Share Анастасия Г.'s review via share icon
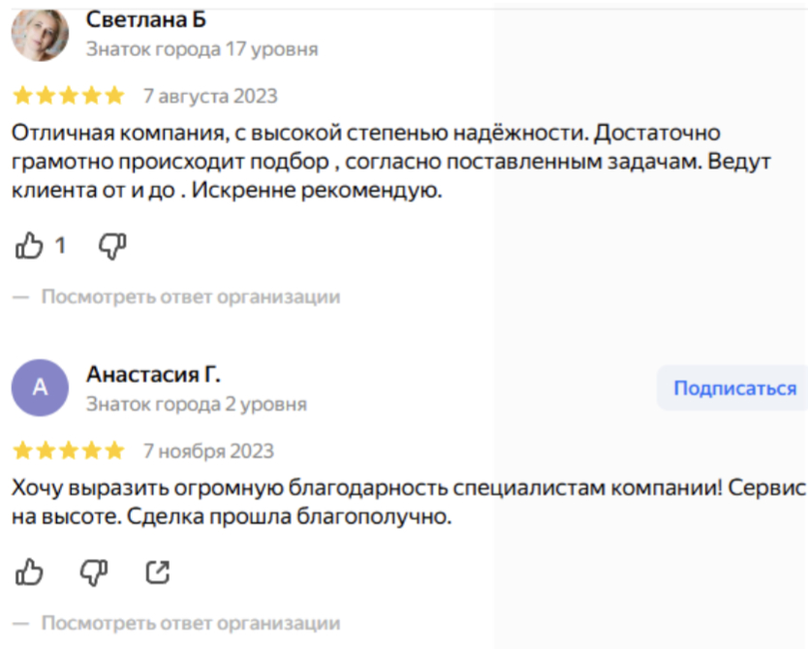808x649 pixels. tap(157, 572)
